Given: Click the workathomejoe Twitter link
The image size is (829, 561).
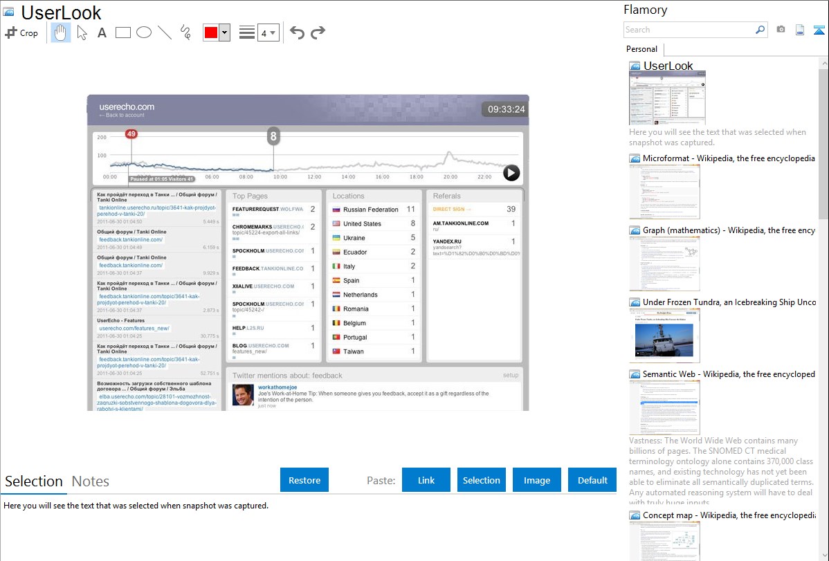Looking at the screenshot, I should coord(277,387).
